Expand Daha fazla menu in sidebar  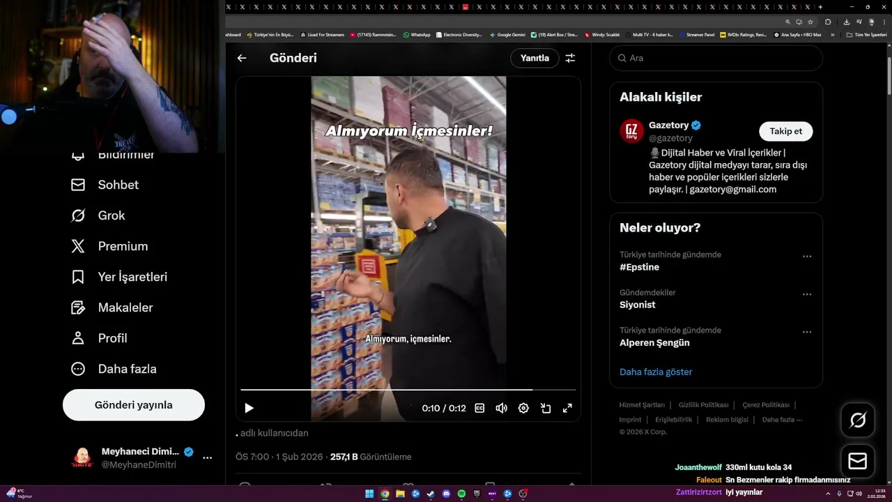coord(114,369)
